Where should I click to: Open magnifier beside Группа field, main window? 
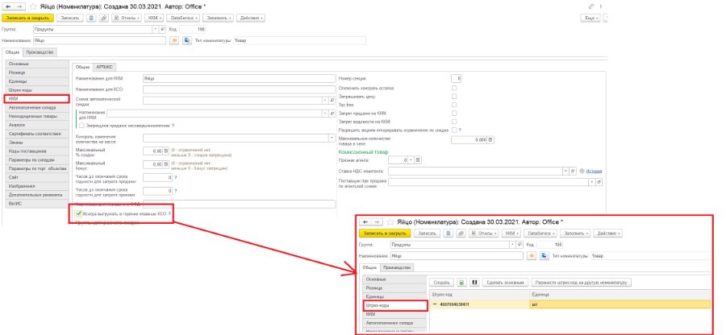point(162,29)
